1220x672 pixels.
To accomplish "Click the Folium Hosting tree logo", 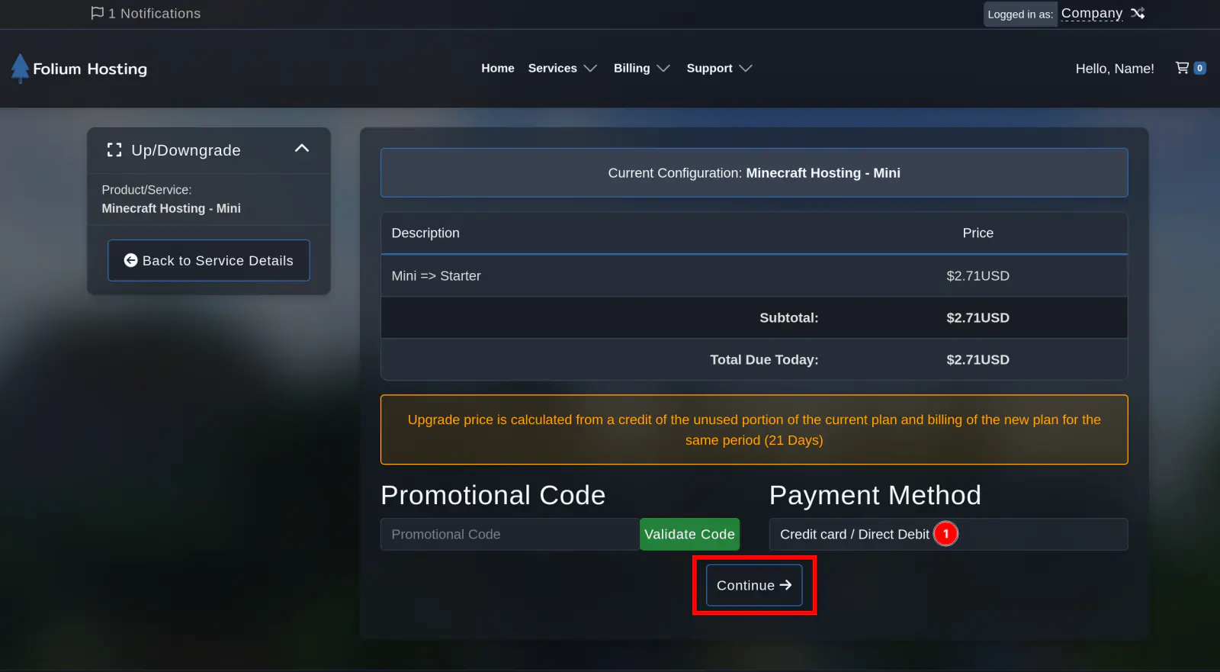I will click(21, 69).
